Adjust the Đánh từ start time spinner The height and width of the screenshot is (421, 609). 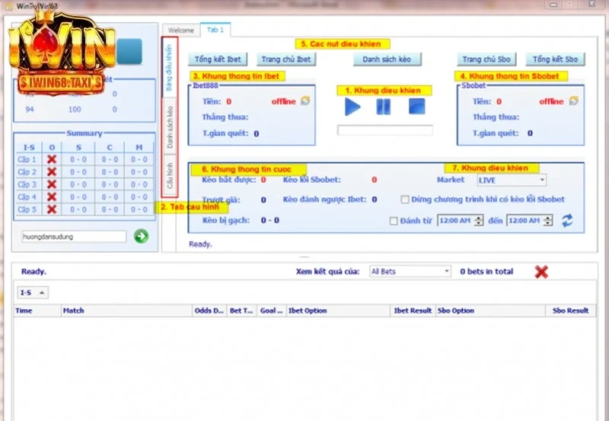point(479,221)
